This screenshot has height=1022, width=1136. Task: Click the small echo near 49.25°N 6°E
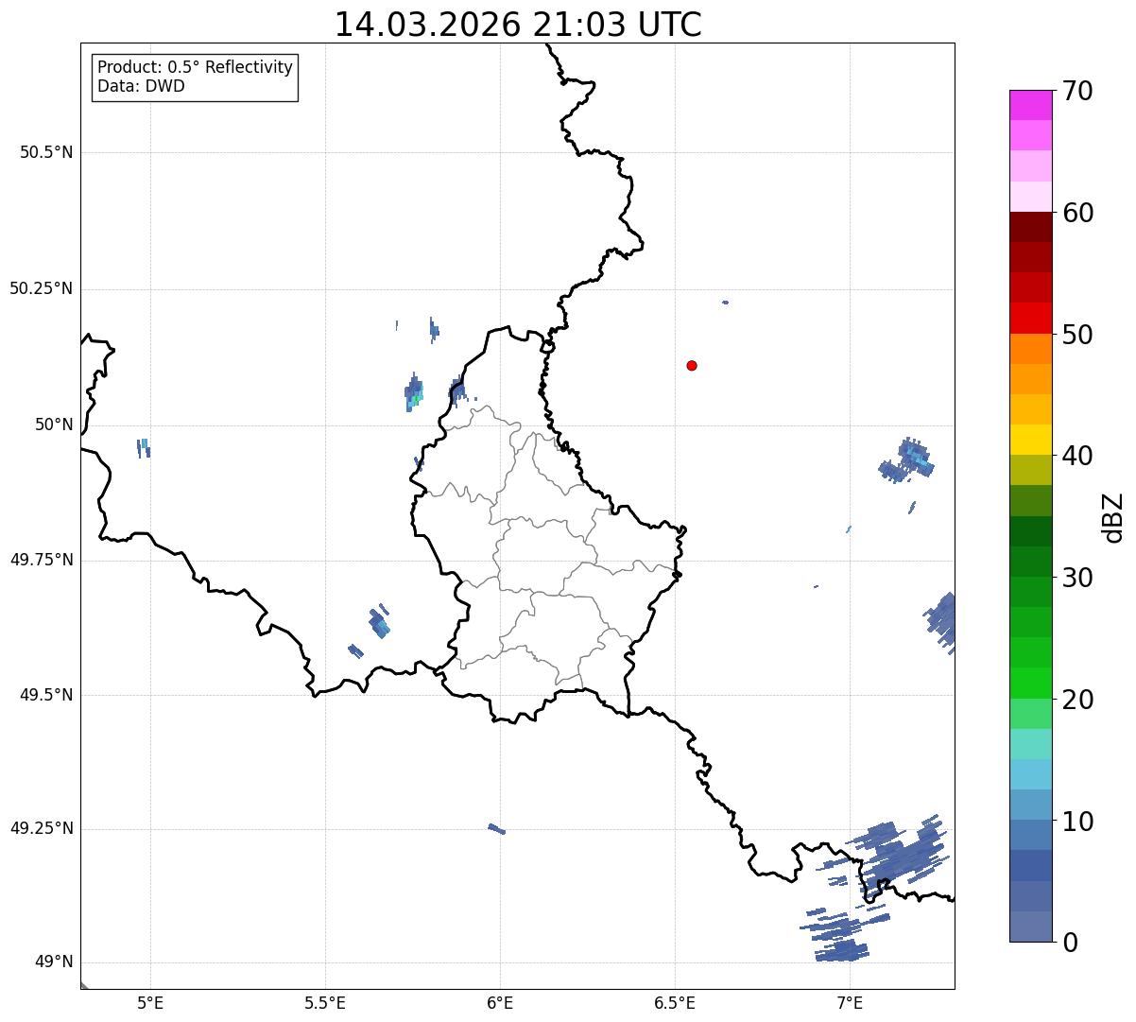click(x=496, y=829)
